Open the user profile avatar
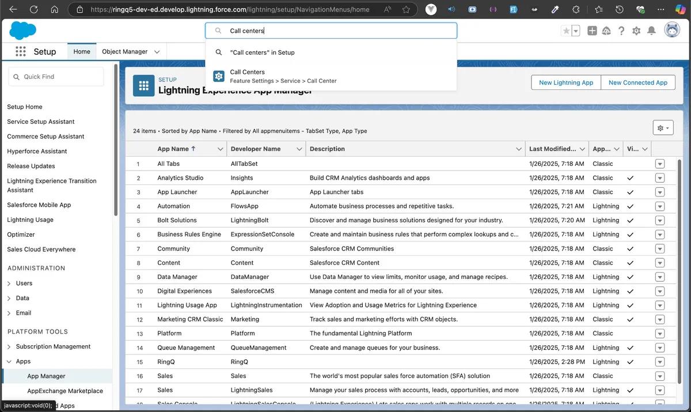691x412 pixels. tap(672, 31)
